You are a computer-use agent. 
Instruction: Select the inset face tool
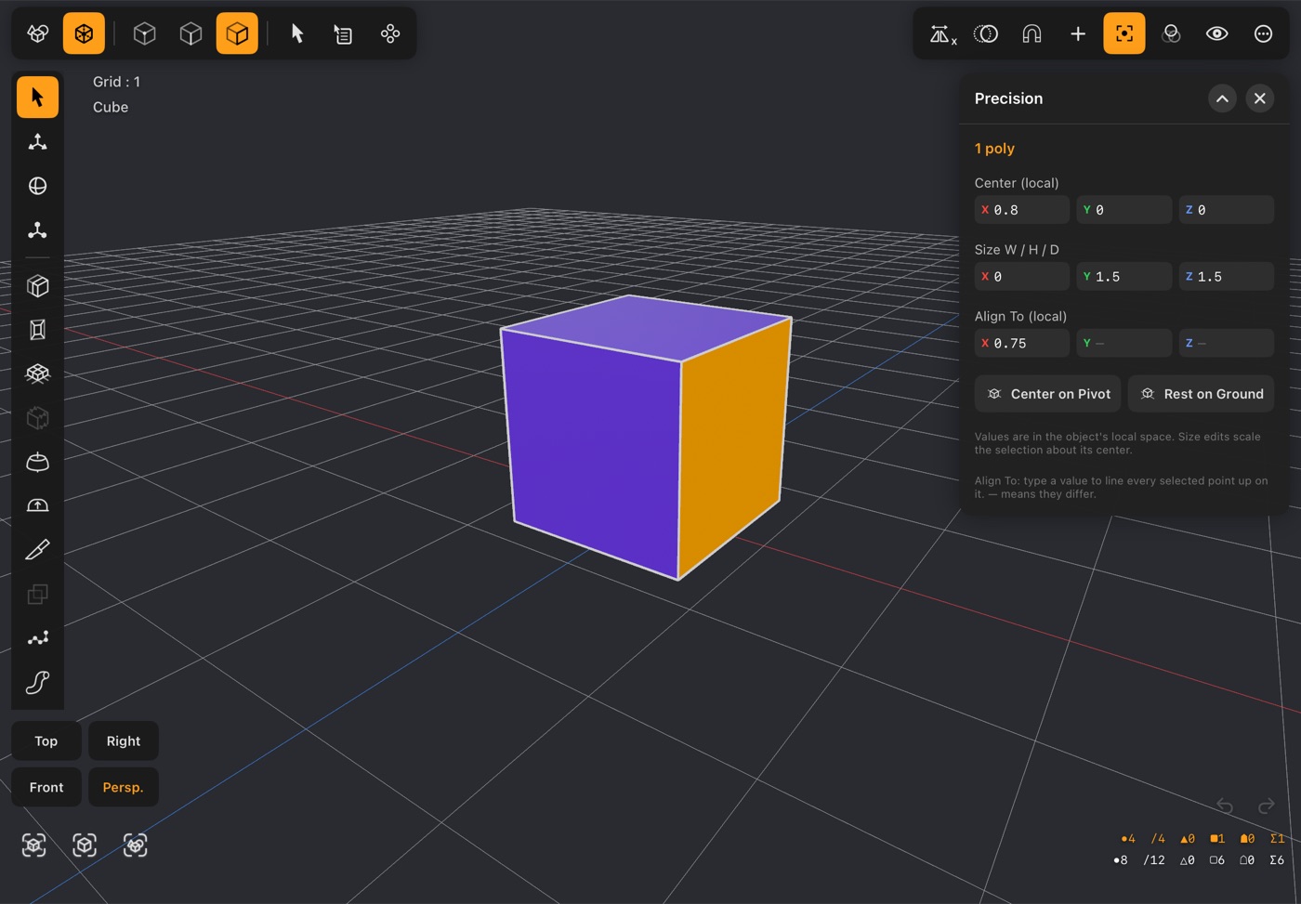[x=37, y=330]
